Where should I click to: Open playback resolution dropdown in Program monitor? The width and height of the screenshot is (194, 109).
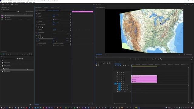180,54
